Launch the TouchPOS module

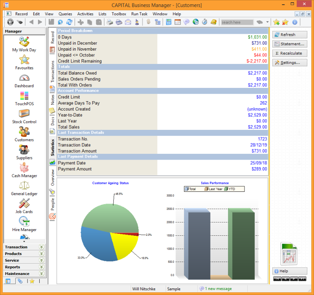[24, 98]
